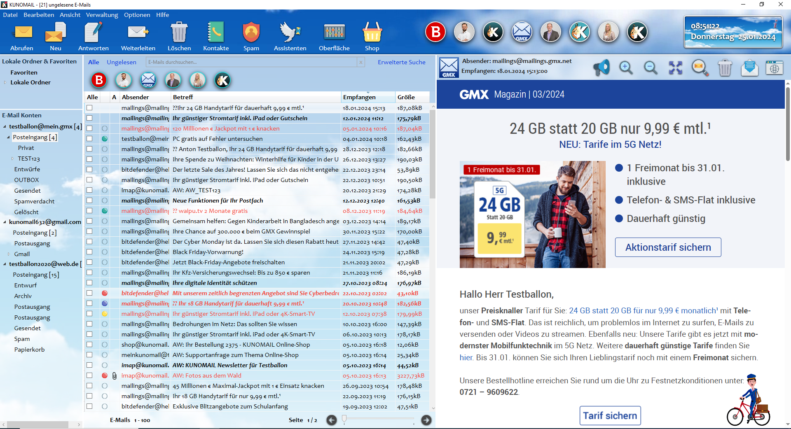Expand preview to fullscreen arrows icon
This screenshot has width=791, height=429.
click(676, 68)
